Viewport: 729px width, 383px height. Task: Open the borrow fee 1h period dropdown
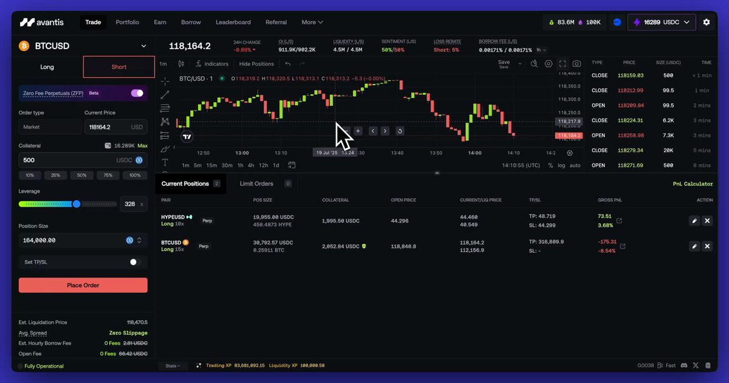point(541,50)
